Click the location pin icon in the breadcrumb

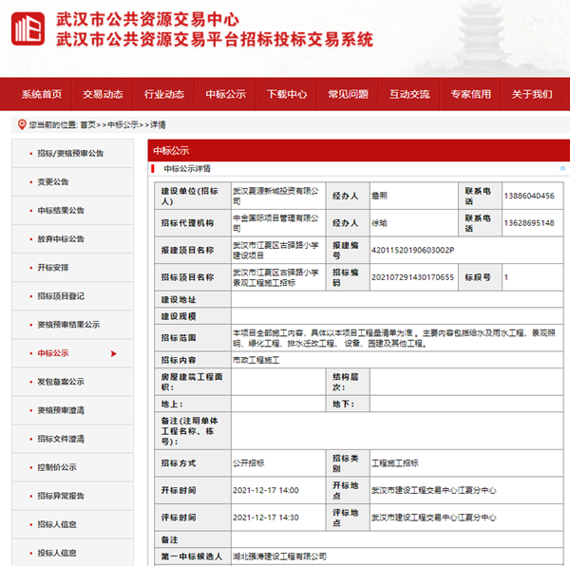pyautogui.click(x=22, y=125)
